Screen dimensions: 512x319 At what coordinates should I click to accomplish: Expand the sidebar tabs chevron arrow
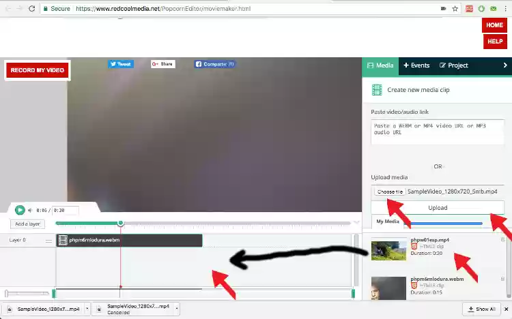point(505,65)
